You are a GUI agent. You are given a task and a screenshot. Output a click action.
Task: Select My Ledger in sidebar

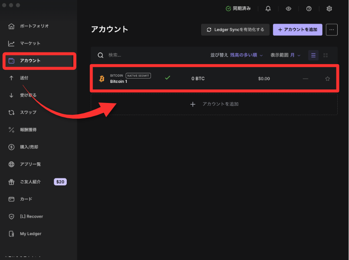[x=31, y=234]
